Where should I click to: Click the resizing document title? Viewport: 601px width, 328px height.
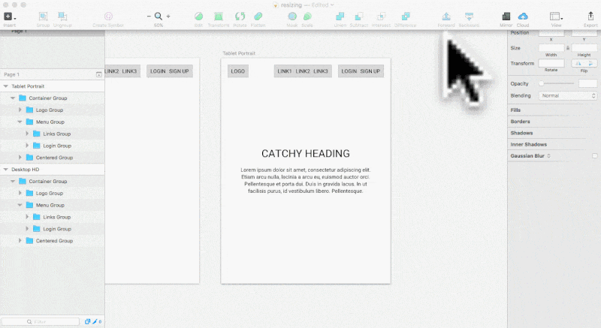291,5
